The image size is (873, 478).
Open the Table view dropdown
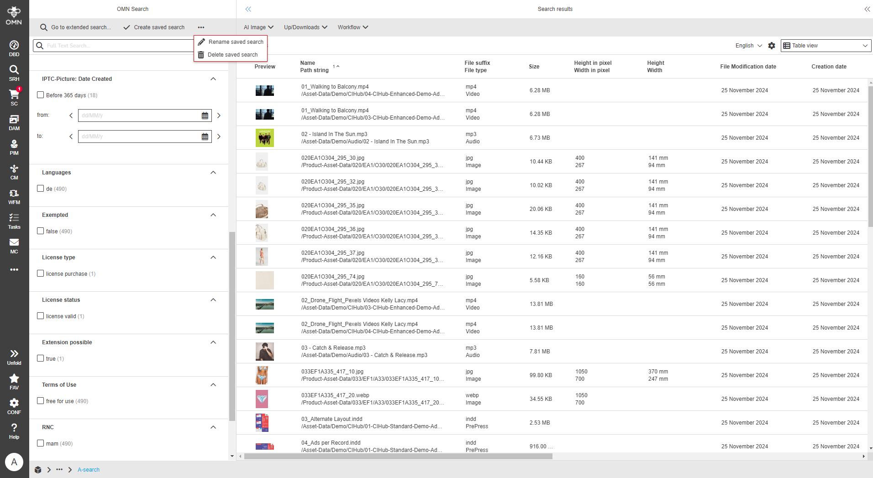coord(826,46)
